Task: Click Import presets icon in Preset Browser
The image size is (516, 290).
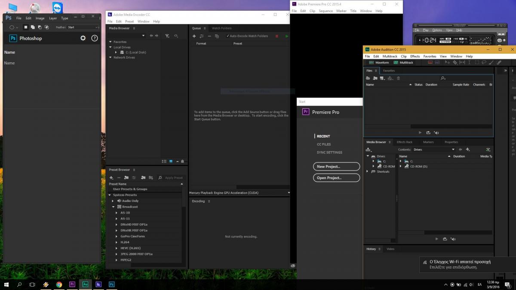Action: (x=144, y=177)
